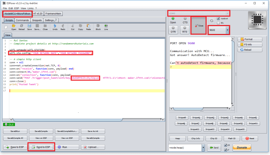The width and height of the screenshot is (270, 155).
Task: Click the Open file toolbar icon
Action: point(14,27)
